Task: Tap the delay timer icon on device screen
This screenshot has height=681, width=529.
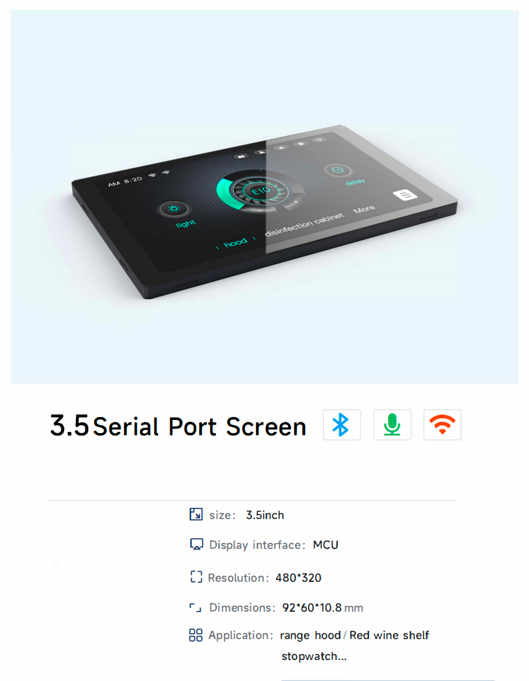Action: coord(337,170)
